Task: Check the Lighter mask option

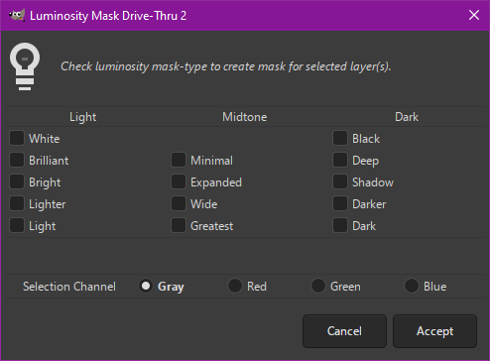Action: click(x=17, y=203)
